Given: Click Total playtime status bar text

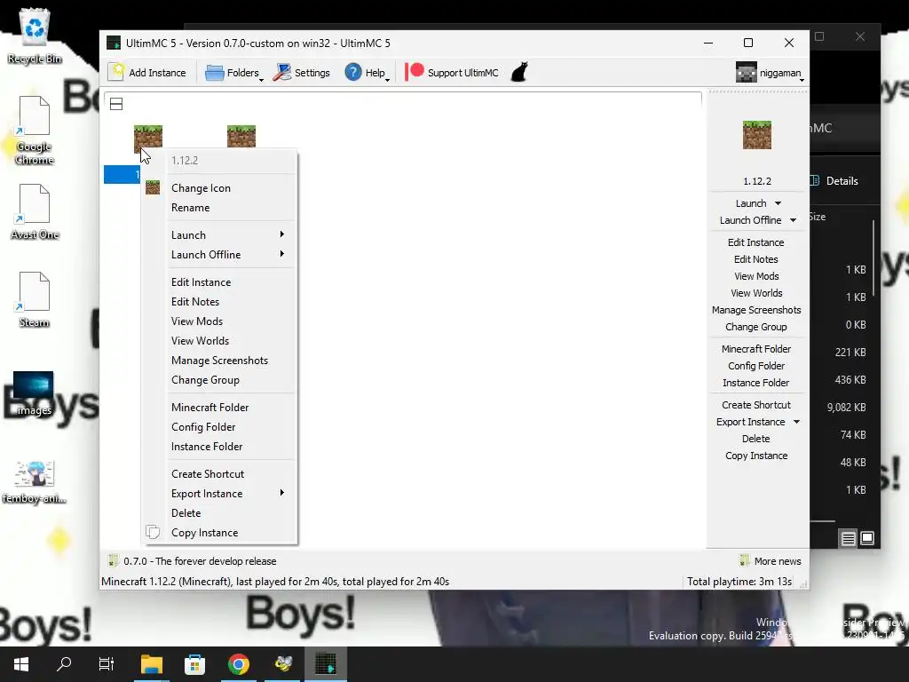Looking at the screenshot, I should pos(739,581).
